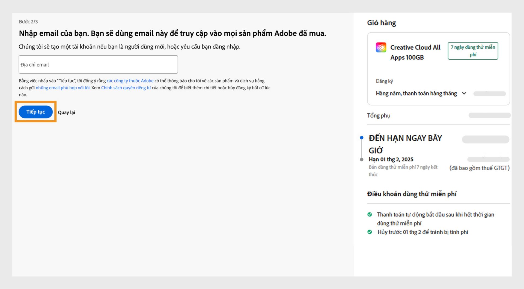Click the Tổng phụ label
Image resolution: width=524 pixels, height=289 pixels.
(379, 115)
